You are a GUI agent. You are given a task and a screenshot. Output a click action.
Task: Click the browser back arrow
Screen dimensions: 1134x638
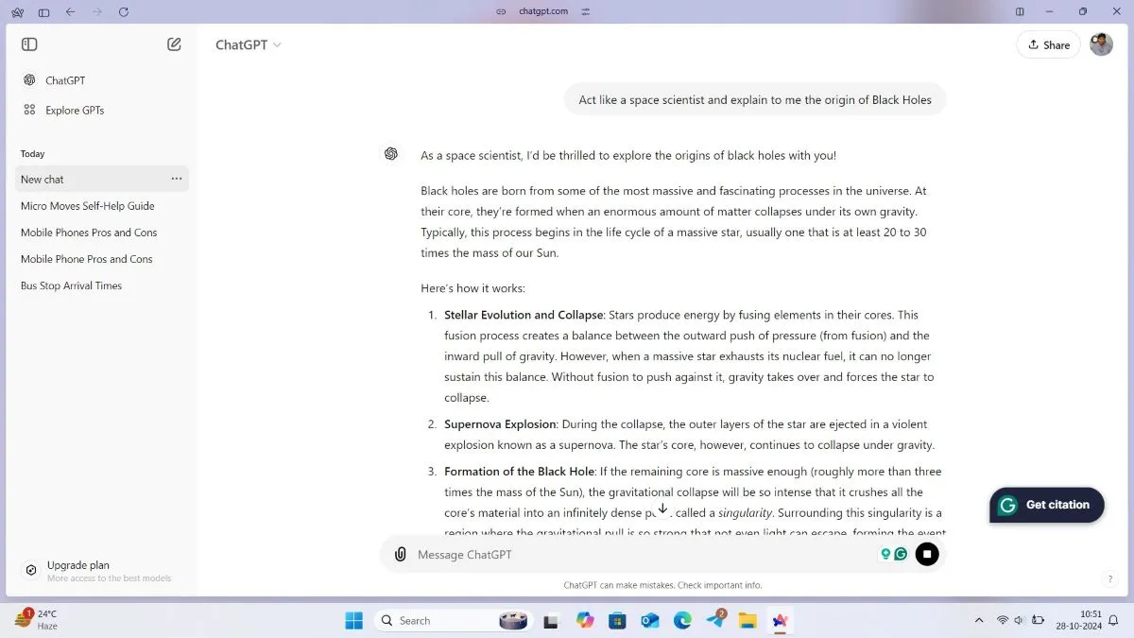pos(70,11)
